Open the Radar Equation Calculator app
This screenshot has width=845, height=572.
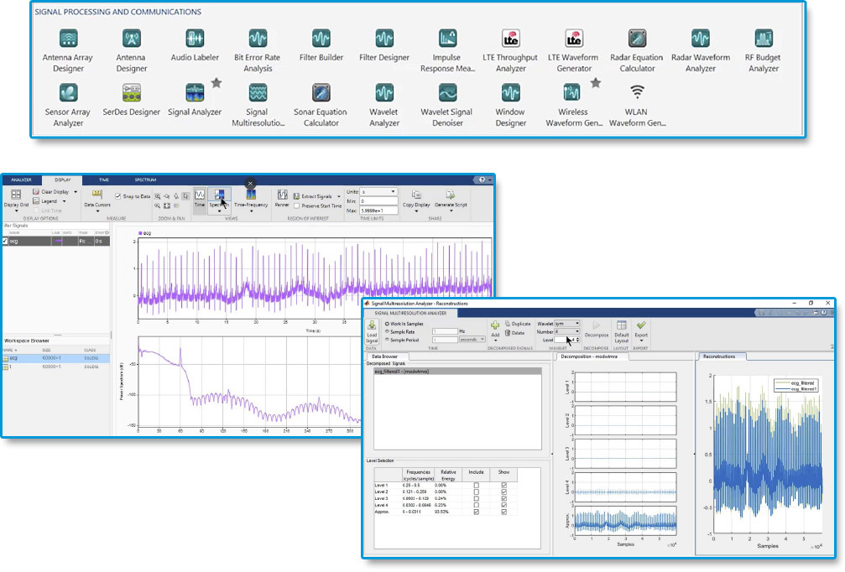tap(637, 38)
